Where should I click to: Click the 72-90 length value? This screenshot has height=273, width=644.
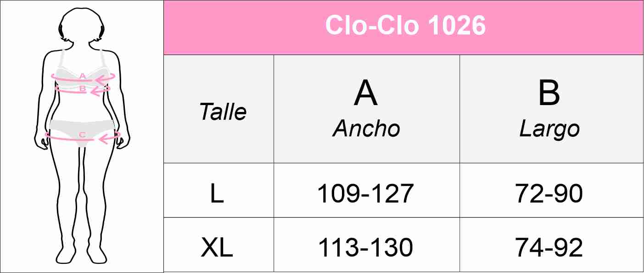[549, 194]
